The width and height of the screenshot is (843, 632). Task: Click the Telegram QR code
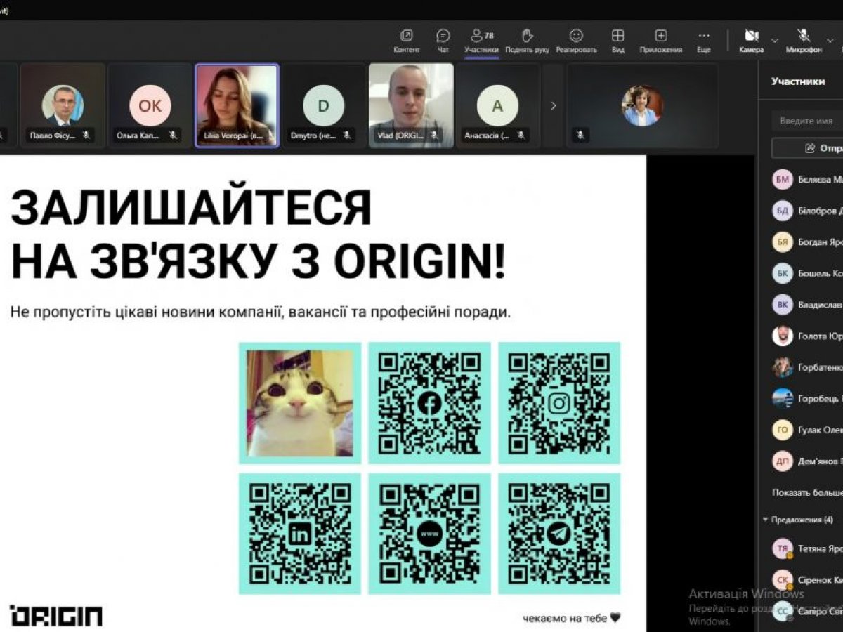pos(559,534)
